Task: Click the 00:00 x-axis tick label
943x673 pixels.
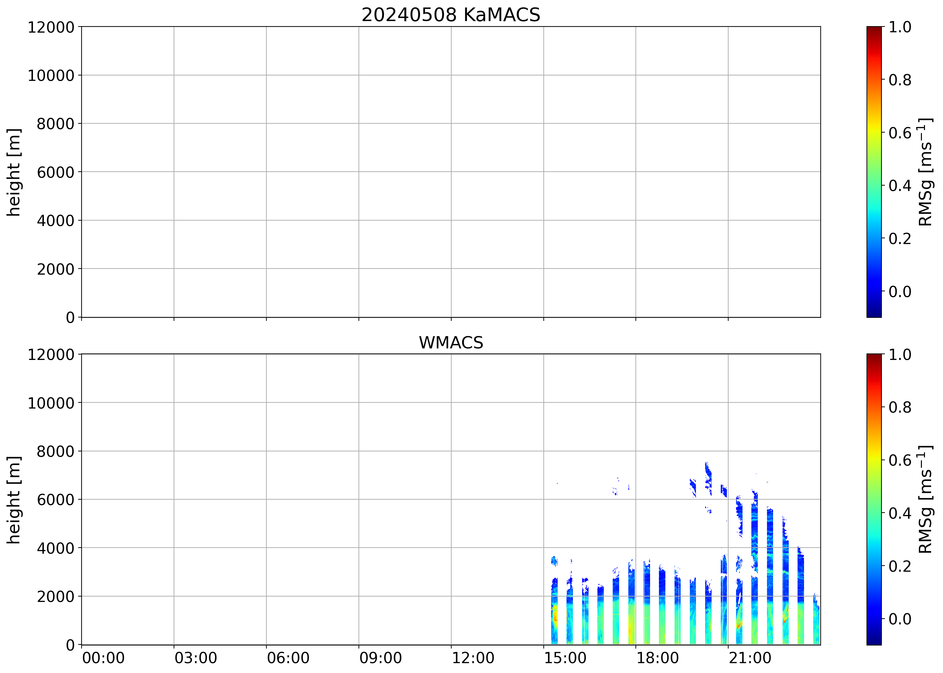Action: coord(103,658)
